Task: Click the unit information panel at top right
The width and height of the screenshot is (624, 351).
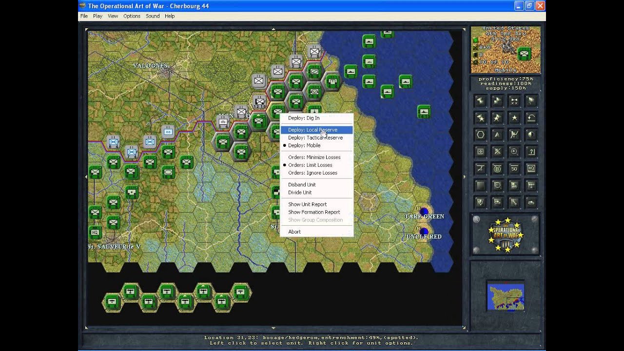Action: 506,50
